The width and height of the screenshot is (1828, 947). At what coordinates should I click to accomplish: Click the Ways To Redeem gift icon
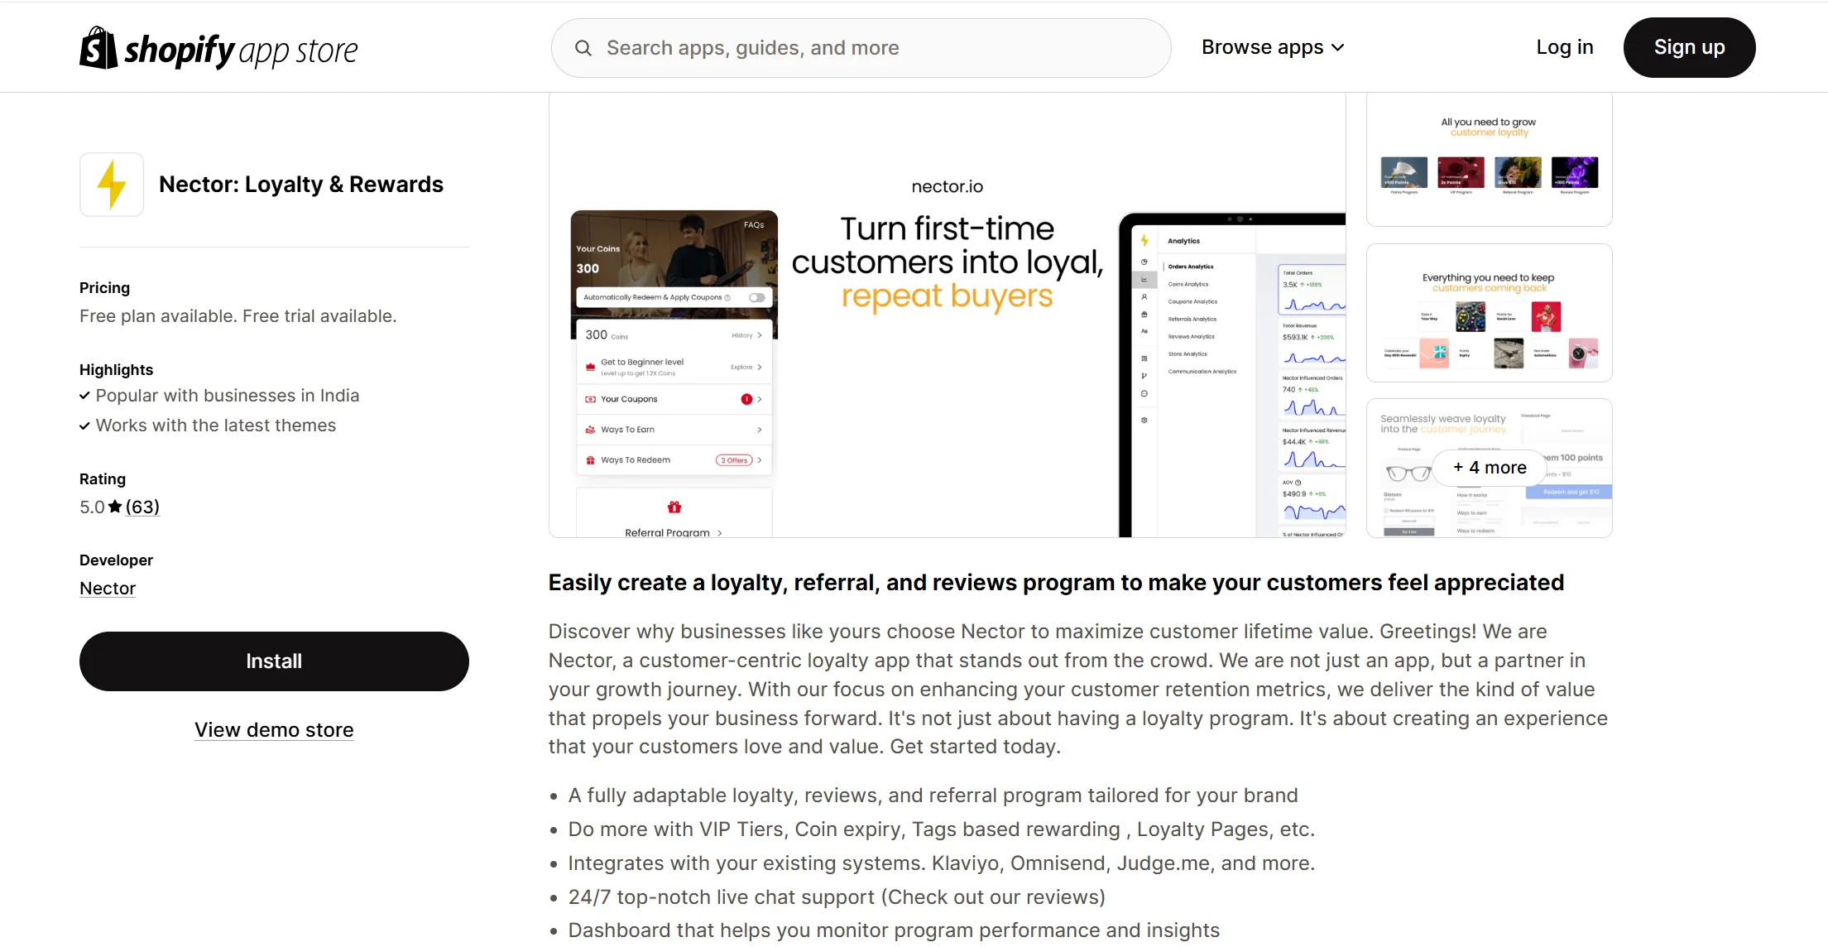click(590, 460)
